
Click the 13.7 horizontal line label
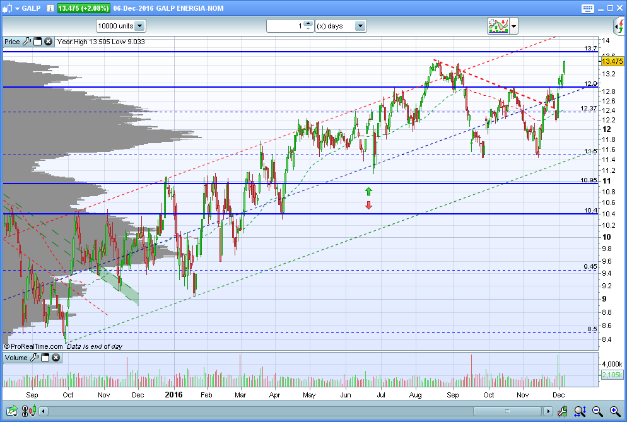pyautogui.click(x=590, y=49)
